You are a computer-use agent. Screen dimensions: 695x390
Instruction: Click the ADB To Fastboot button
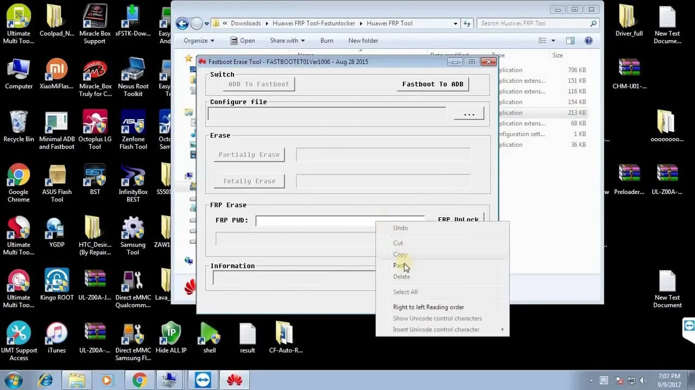click(258, 84)
